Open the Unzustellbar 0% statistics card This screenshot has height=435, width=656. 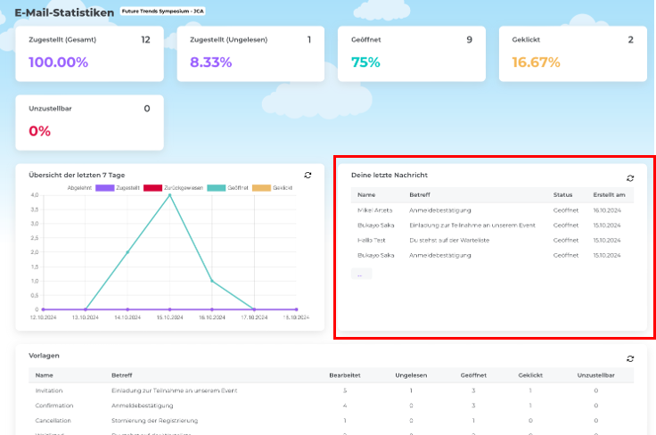(x=89, y=122)
